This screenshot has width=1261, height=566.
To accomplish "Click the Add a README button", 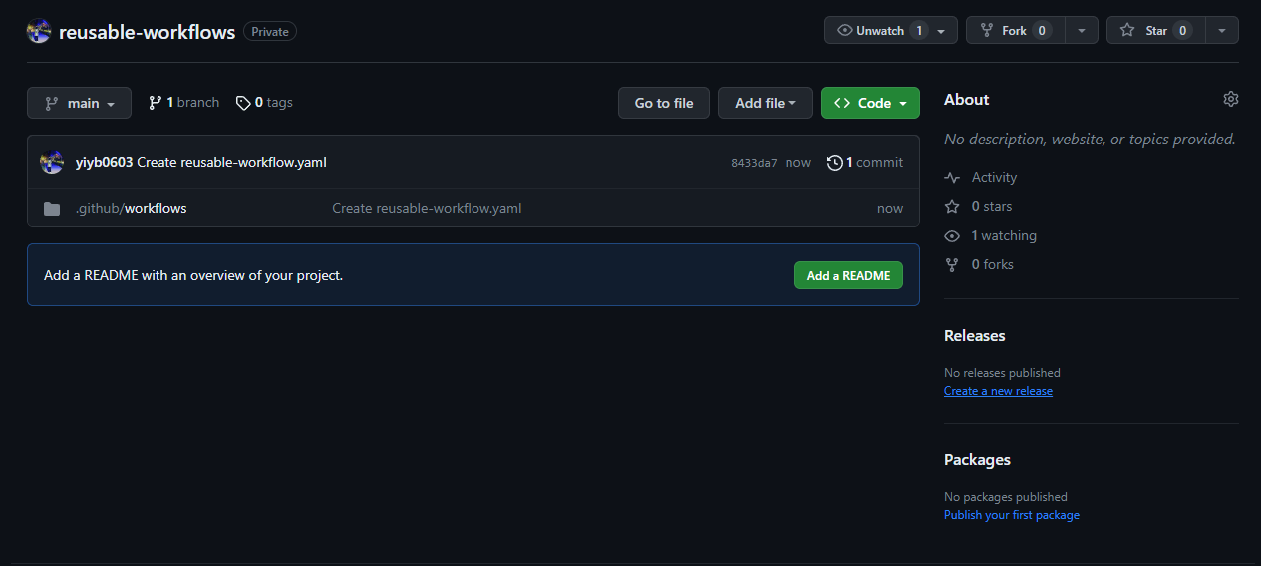I will point(848,275).
